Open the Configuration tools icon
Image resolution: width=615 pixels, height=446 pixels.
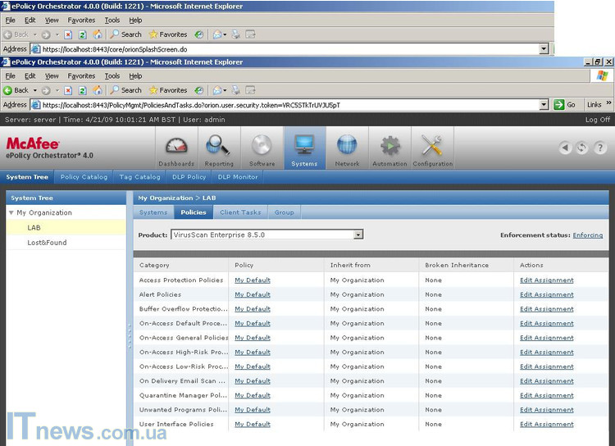pyautogui.click(x=432, y=148)
